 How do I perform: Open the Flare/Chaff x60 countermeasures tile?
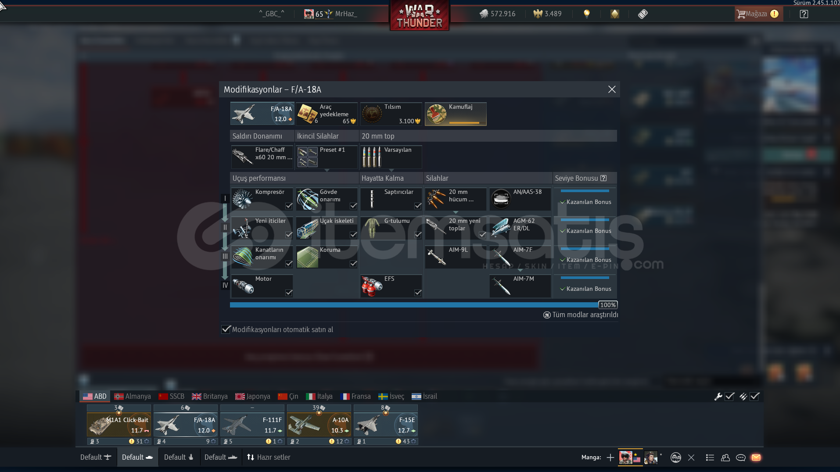tap(262, 157)
